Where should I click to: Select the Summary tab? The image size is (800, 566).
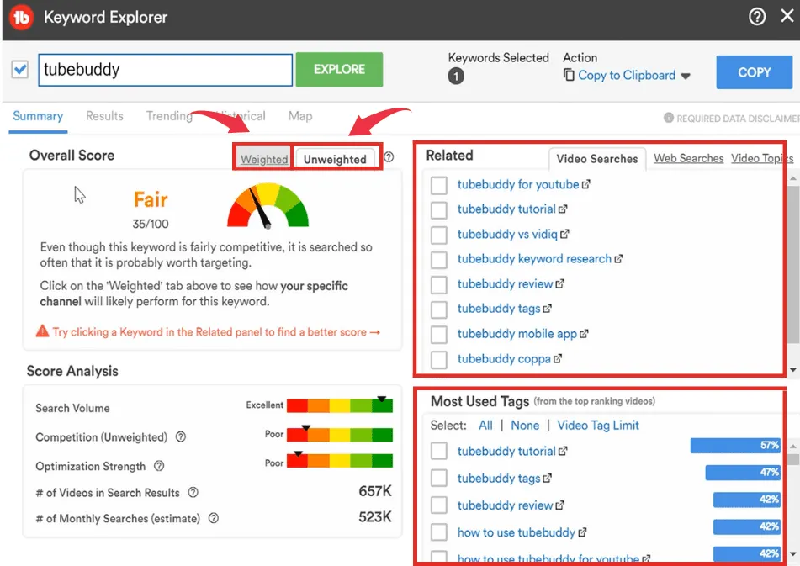coord(38,116)
